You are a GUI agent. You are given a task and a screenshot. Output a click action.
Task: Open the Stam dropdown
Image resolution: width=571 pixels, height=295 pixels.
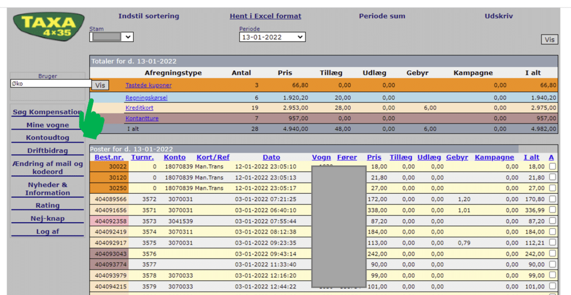point(112,37)
